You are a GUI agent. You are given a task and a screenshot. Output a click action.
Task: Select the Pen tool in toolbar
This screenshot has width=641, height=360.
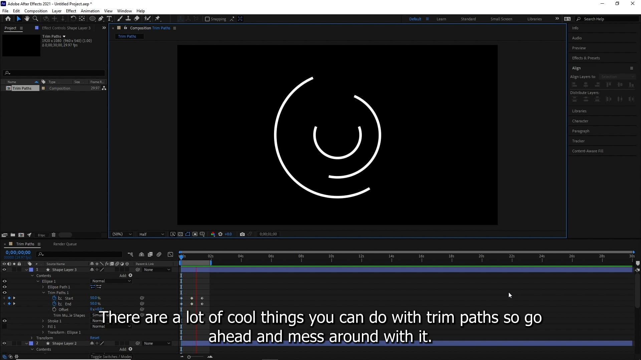[x=100, y=18]
